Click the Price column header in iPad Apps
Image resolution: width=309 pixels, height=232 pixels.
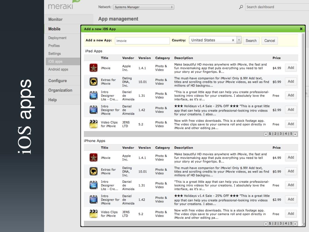276,58
